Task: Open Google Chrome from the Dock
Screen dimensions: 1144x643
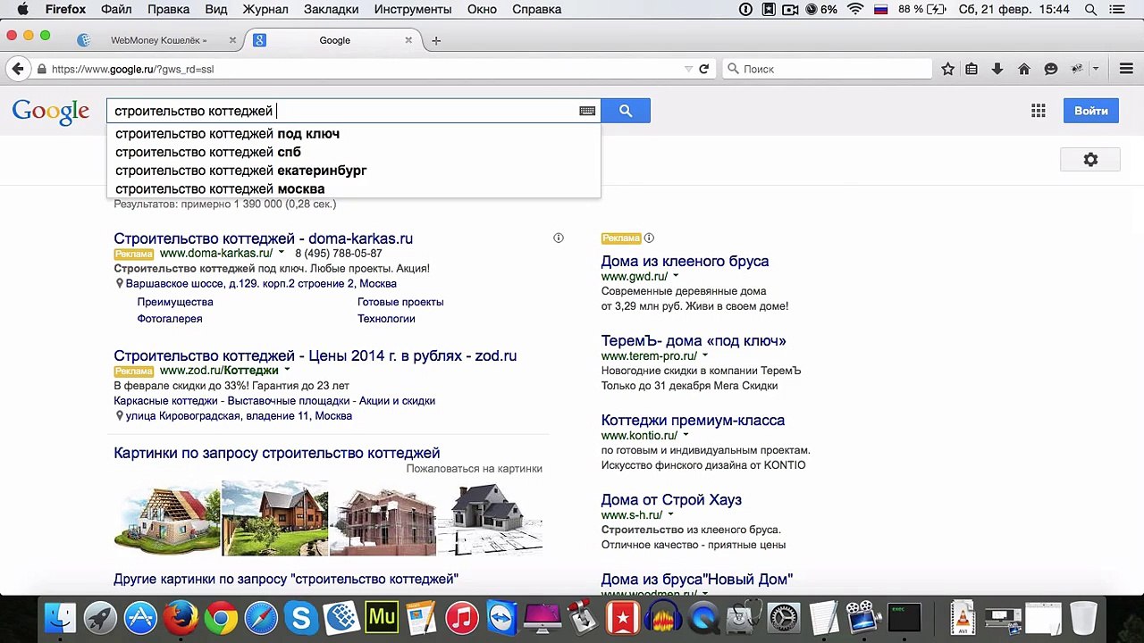Action: (221, 617)
